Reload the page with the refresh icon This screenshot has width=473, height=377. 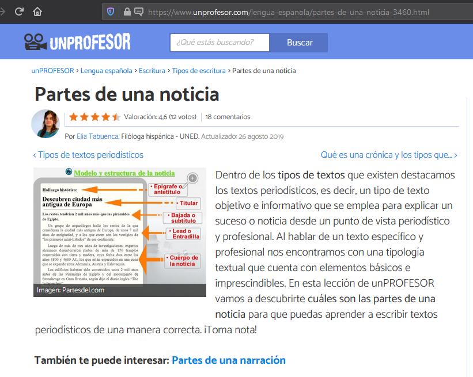point(19,12)
